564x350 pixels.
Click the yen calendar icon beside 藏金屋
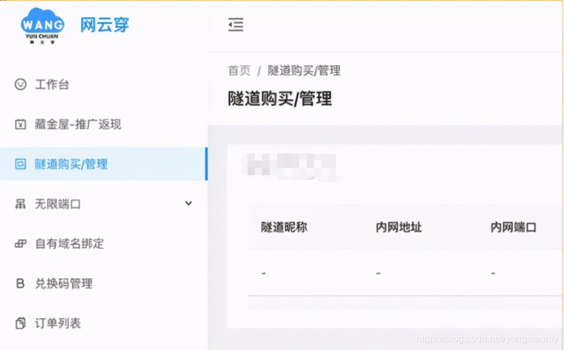(20, 124)
